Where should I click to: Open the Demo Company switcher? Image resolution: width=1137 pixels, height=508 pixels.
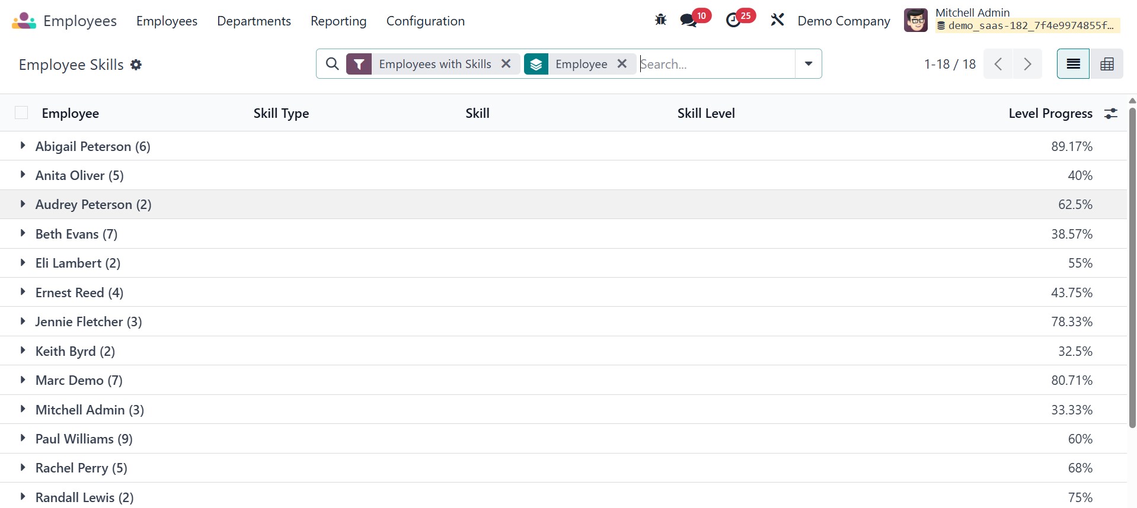(x=844, y=21)
